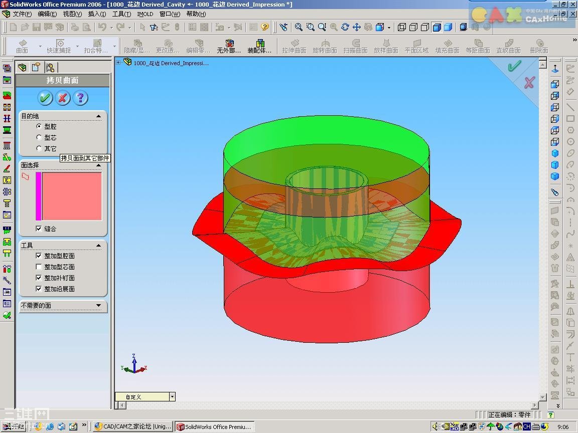Open the FeatureManager design tree tab
Screen dimensions: 578x433
pyautogui.click(x=22, y=67)
